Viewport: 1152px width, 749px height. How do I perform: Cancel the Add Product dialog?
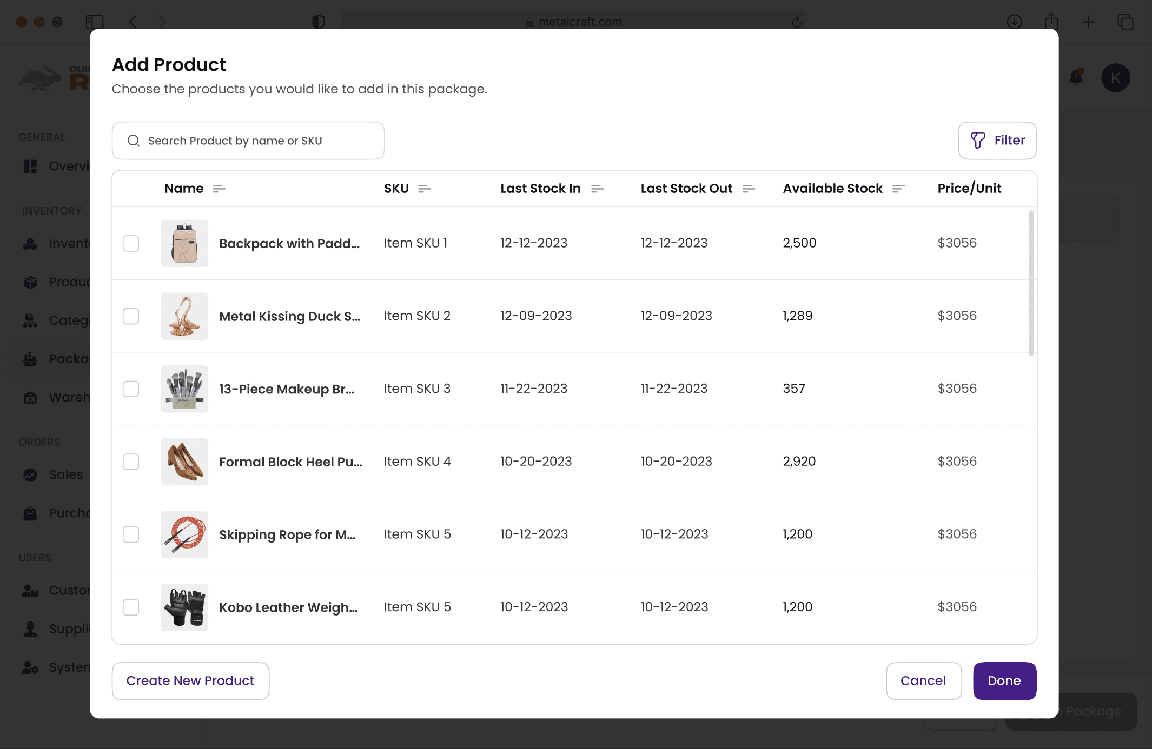coord(923,681)
